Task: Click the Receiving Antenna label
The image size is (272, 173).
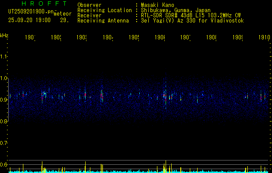Action: [x=103, y=21]
